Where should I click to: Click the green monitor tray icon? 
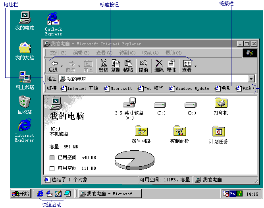click(239, 194)
